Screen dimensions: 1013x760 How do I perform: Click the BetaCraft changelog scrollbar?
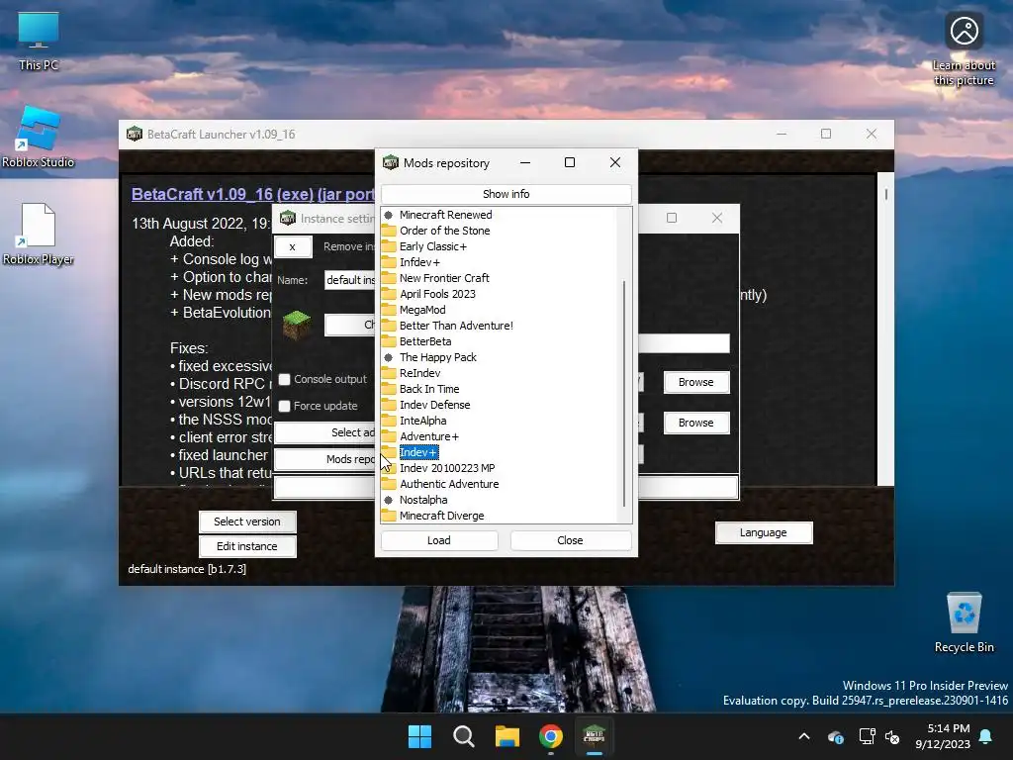click(885, 194)
